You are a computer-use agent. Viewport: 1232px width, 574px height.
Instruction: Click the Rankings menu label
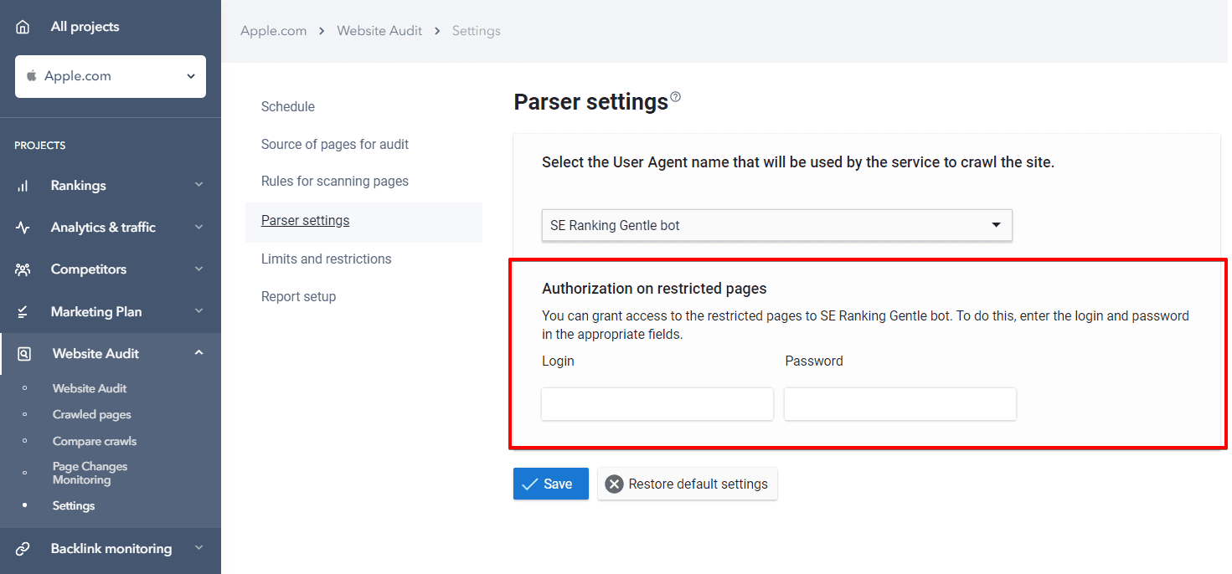coord(79,186)
